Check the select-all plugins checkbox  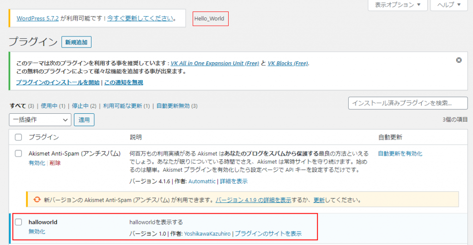pos(18,137)
